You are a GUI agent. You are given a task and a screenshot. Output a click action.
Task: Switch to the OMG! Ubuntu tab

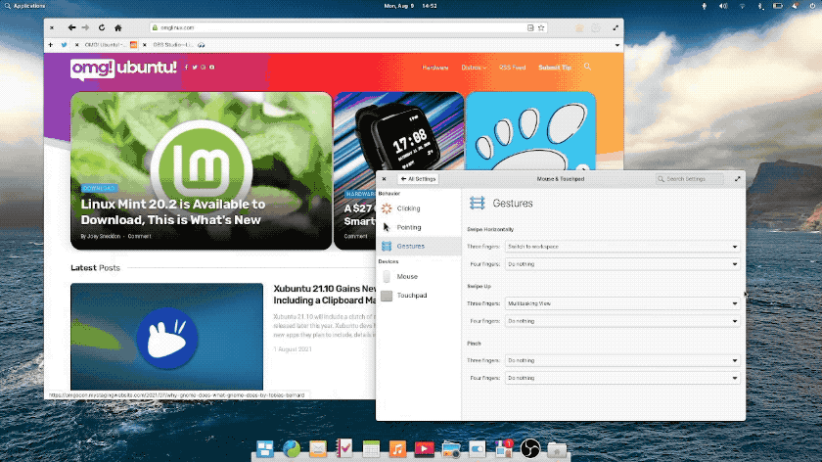pyautogui.click(x=105, y=45)
